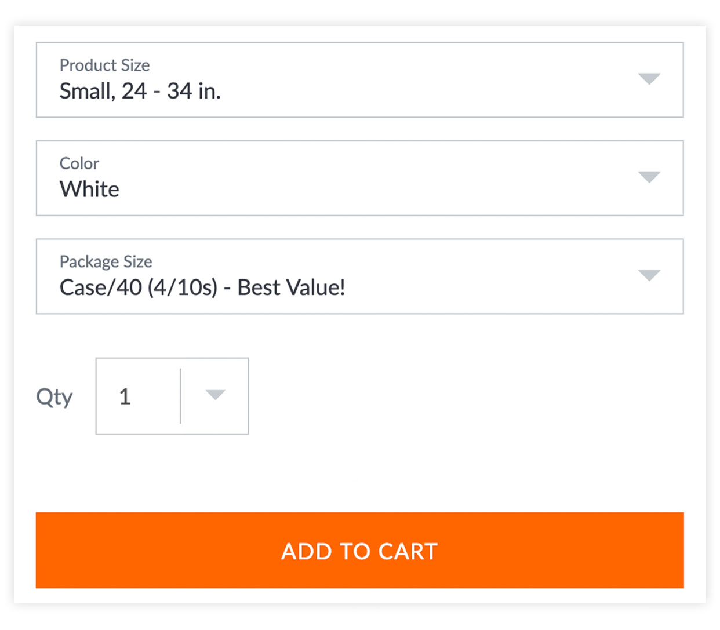Click "Case/40 (4/10s) - Best Value!" text
Screen dimensions: 720x630
(x=202, y=287)
